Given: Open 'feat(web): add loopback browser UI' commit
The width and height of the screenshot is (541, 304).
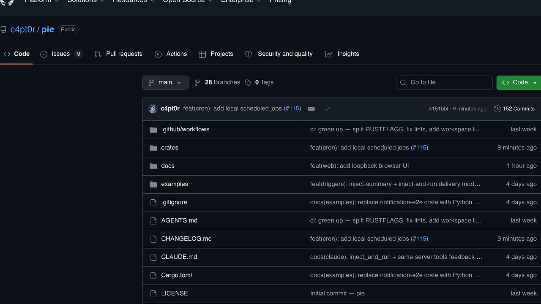Looking at the screenshot, I should pos(360,166).
